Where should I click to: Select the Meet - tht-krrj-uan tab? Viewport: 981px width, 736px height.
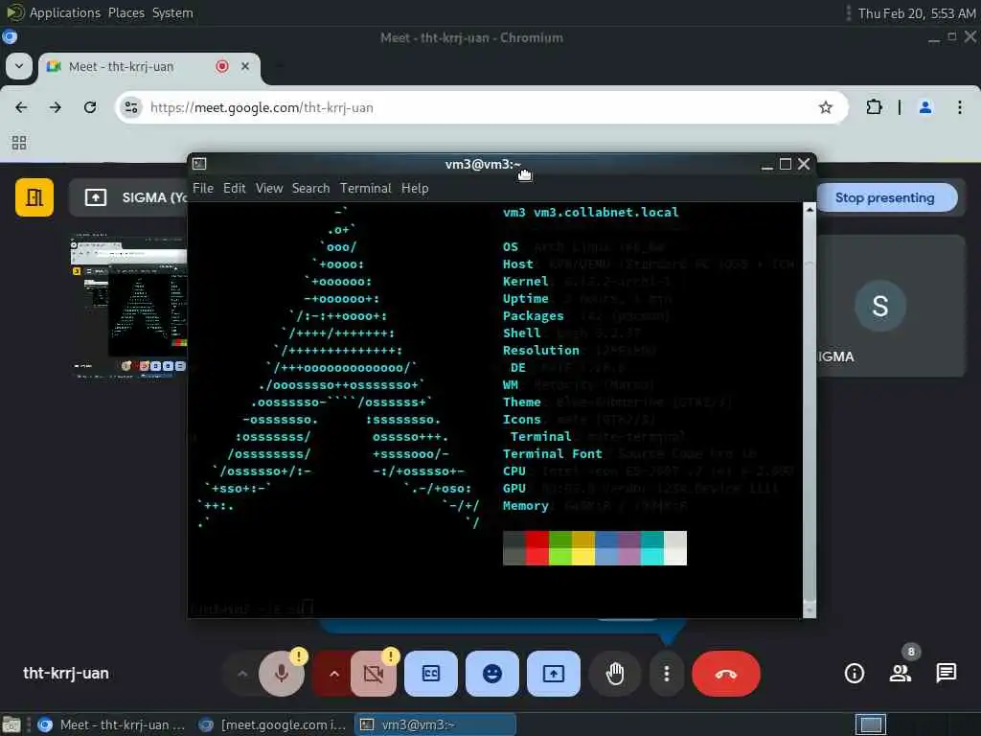click(149, 67)
